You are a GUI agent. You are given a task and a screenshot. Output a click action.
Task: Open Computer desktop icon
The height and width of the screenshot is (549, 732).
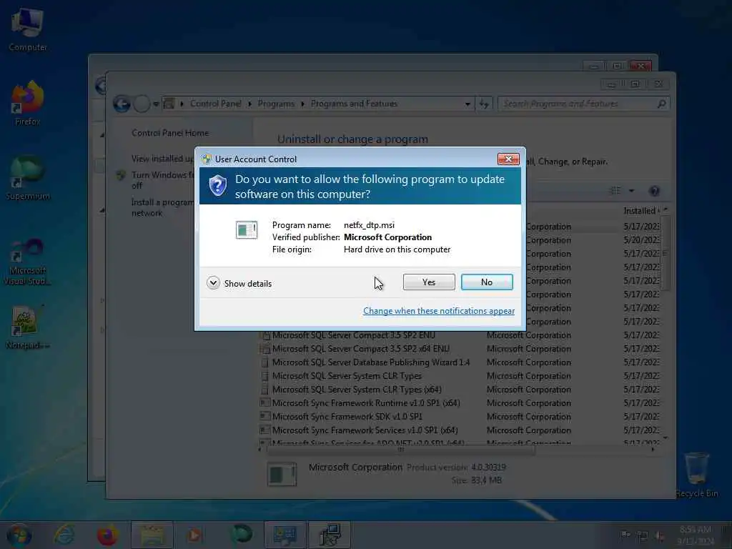pyautogui.click(x=28, y=29)
